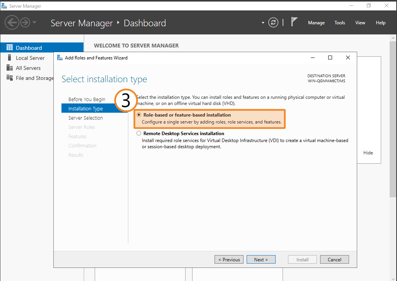Cancel the Add Roles and Features Wizard

pos(334,259)
